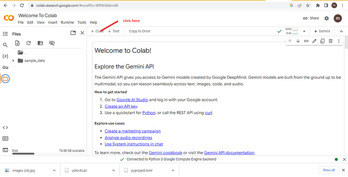This screenshot has height=177, width=348.
Task: Move cell down arrow
Action: click(x=298, y=41)
